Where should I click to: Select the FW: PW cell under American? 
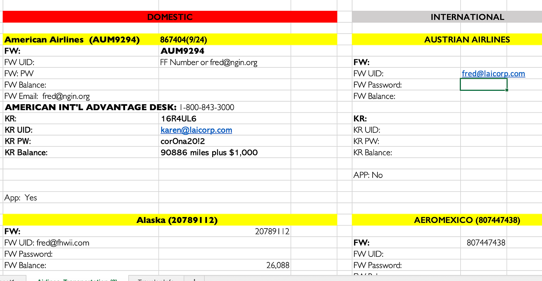tap(81, 73)
